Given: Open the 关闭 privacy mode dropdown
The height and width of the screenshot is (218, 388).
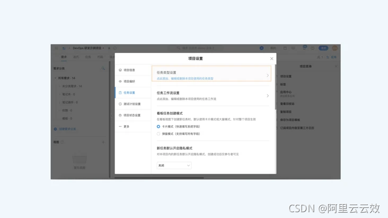Looking at the screenshot, I should [x=174, y=166].
